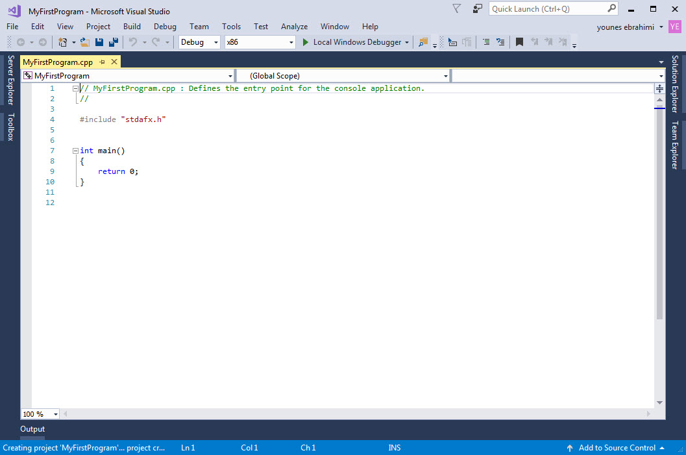Collapse the main function outline on line 7

75,151
